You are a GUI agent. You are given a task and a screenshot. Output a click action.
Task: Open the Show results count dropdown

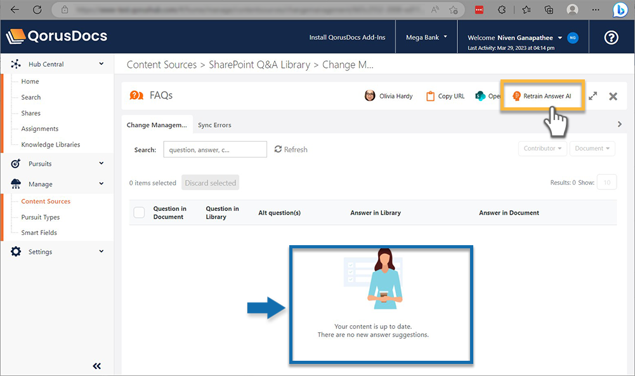coord(606,182)
